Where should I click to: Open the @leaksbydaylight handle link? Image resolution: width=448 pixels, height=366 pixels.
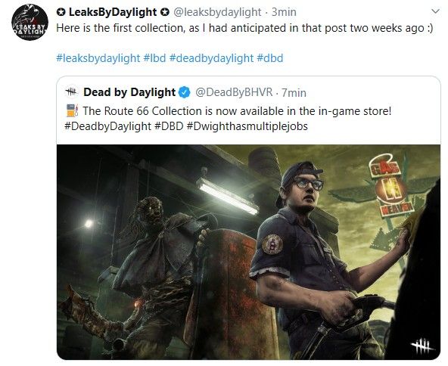click(217, 12)
